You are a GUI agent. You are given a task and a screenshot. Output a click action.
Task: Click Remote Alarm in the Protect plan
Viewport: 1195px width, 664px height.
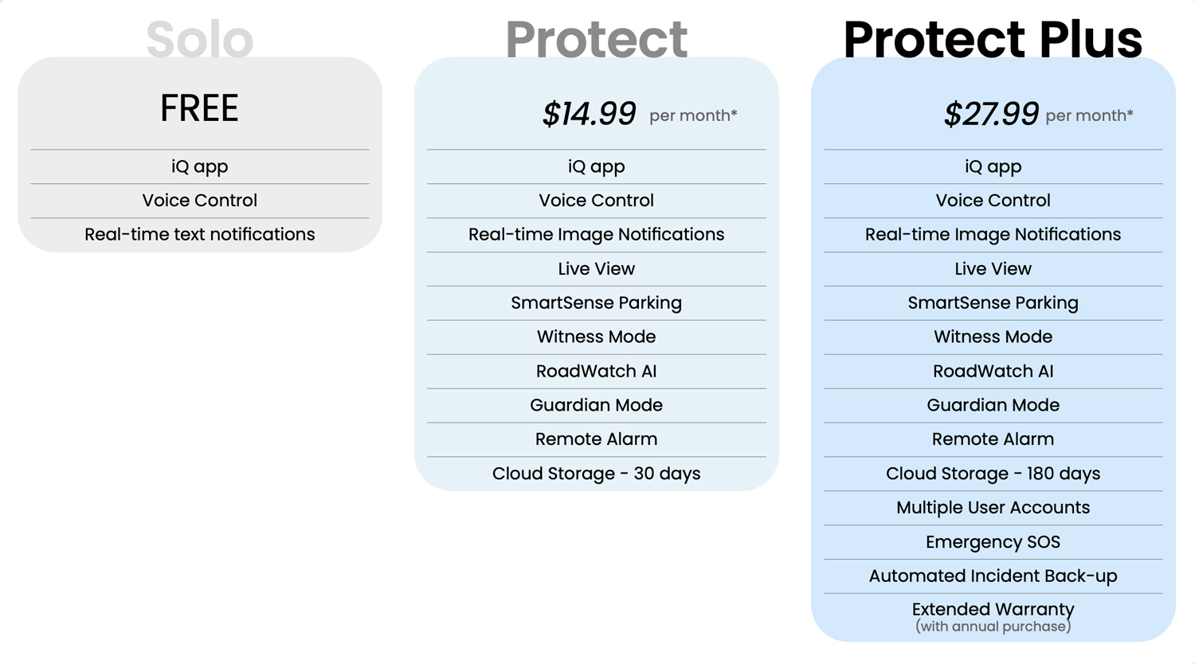tap(596, 439)
